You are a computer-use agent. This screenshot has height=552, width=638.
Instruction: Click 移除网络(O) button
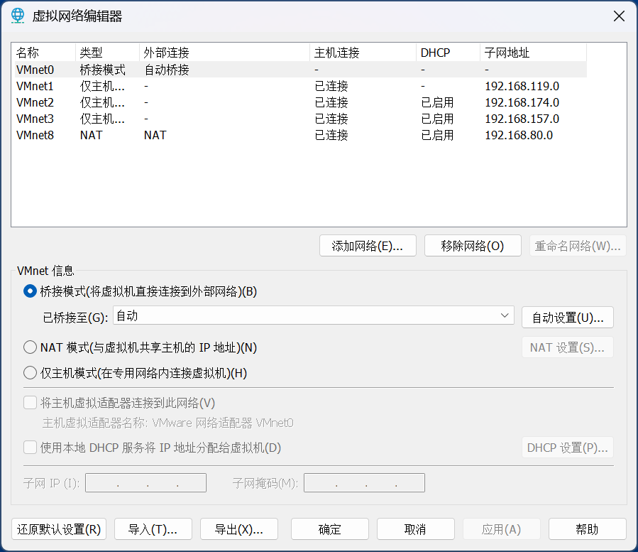point(473,246)
